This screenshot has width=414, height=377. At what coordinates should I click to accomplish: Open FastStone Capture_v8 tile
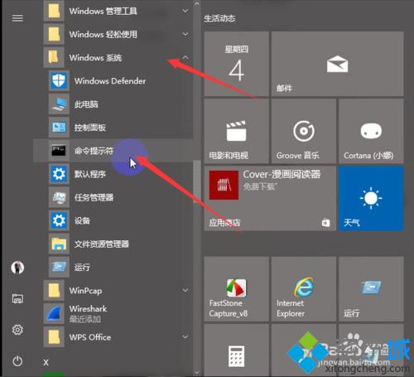tap(236, 289)
